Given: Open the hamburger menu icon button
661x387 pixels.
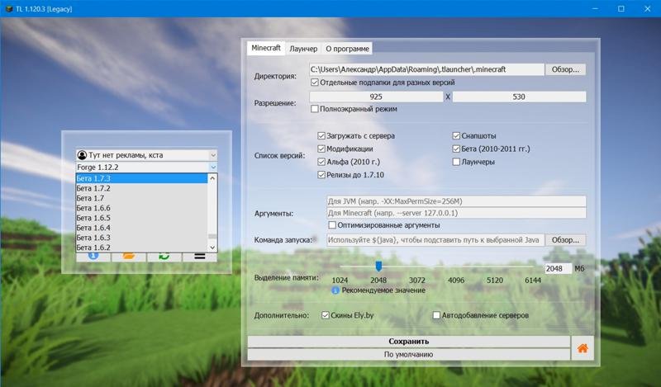Looking at the screenshot, I should coord(199,257).
